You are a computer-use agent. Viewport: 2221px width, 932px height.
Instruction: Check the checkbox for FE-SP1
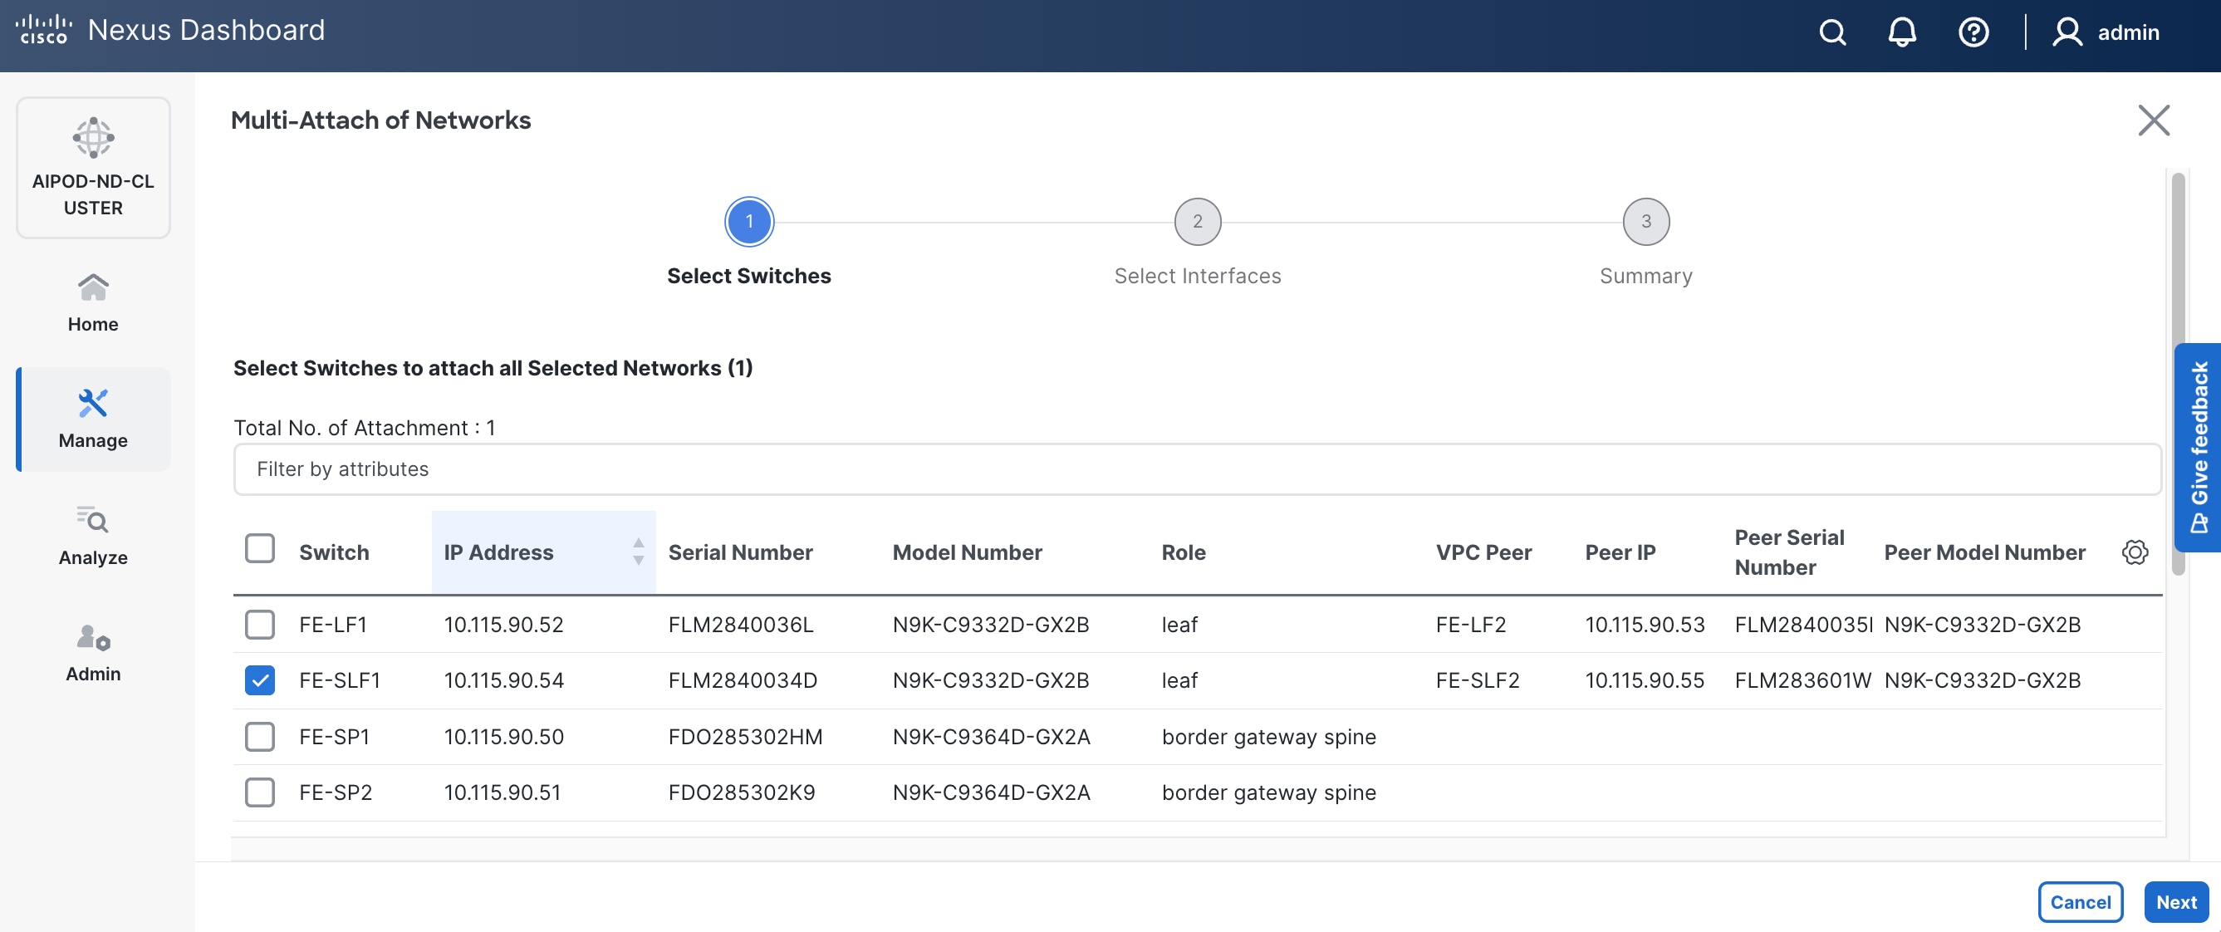click(x=259, y=736)
